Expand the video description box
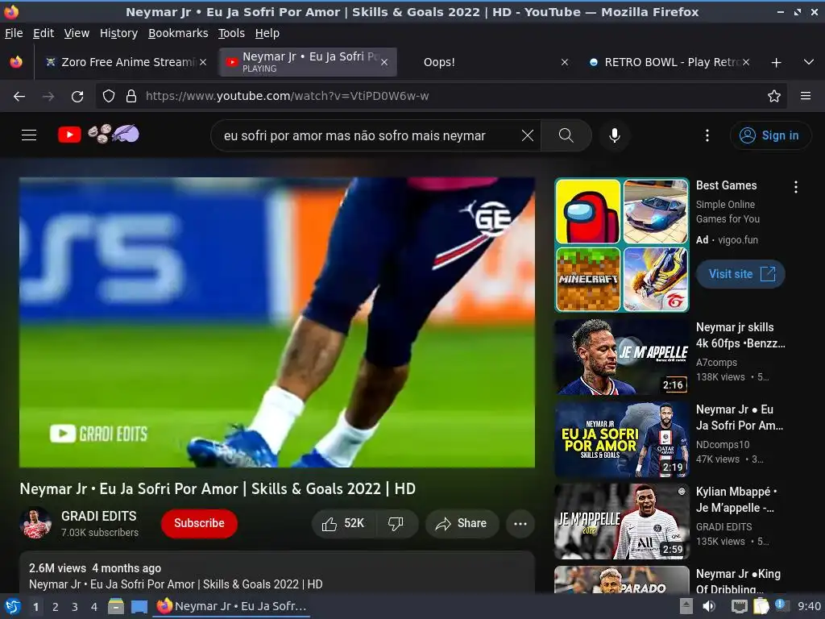This screenshot has width=825, height=619. click(x=277, y=573)
